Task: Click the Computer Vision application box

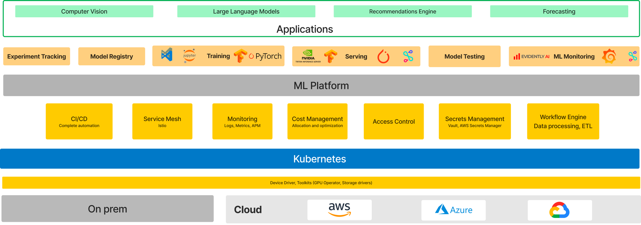Action: tap(84, 12)
